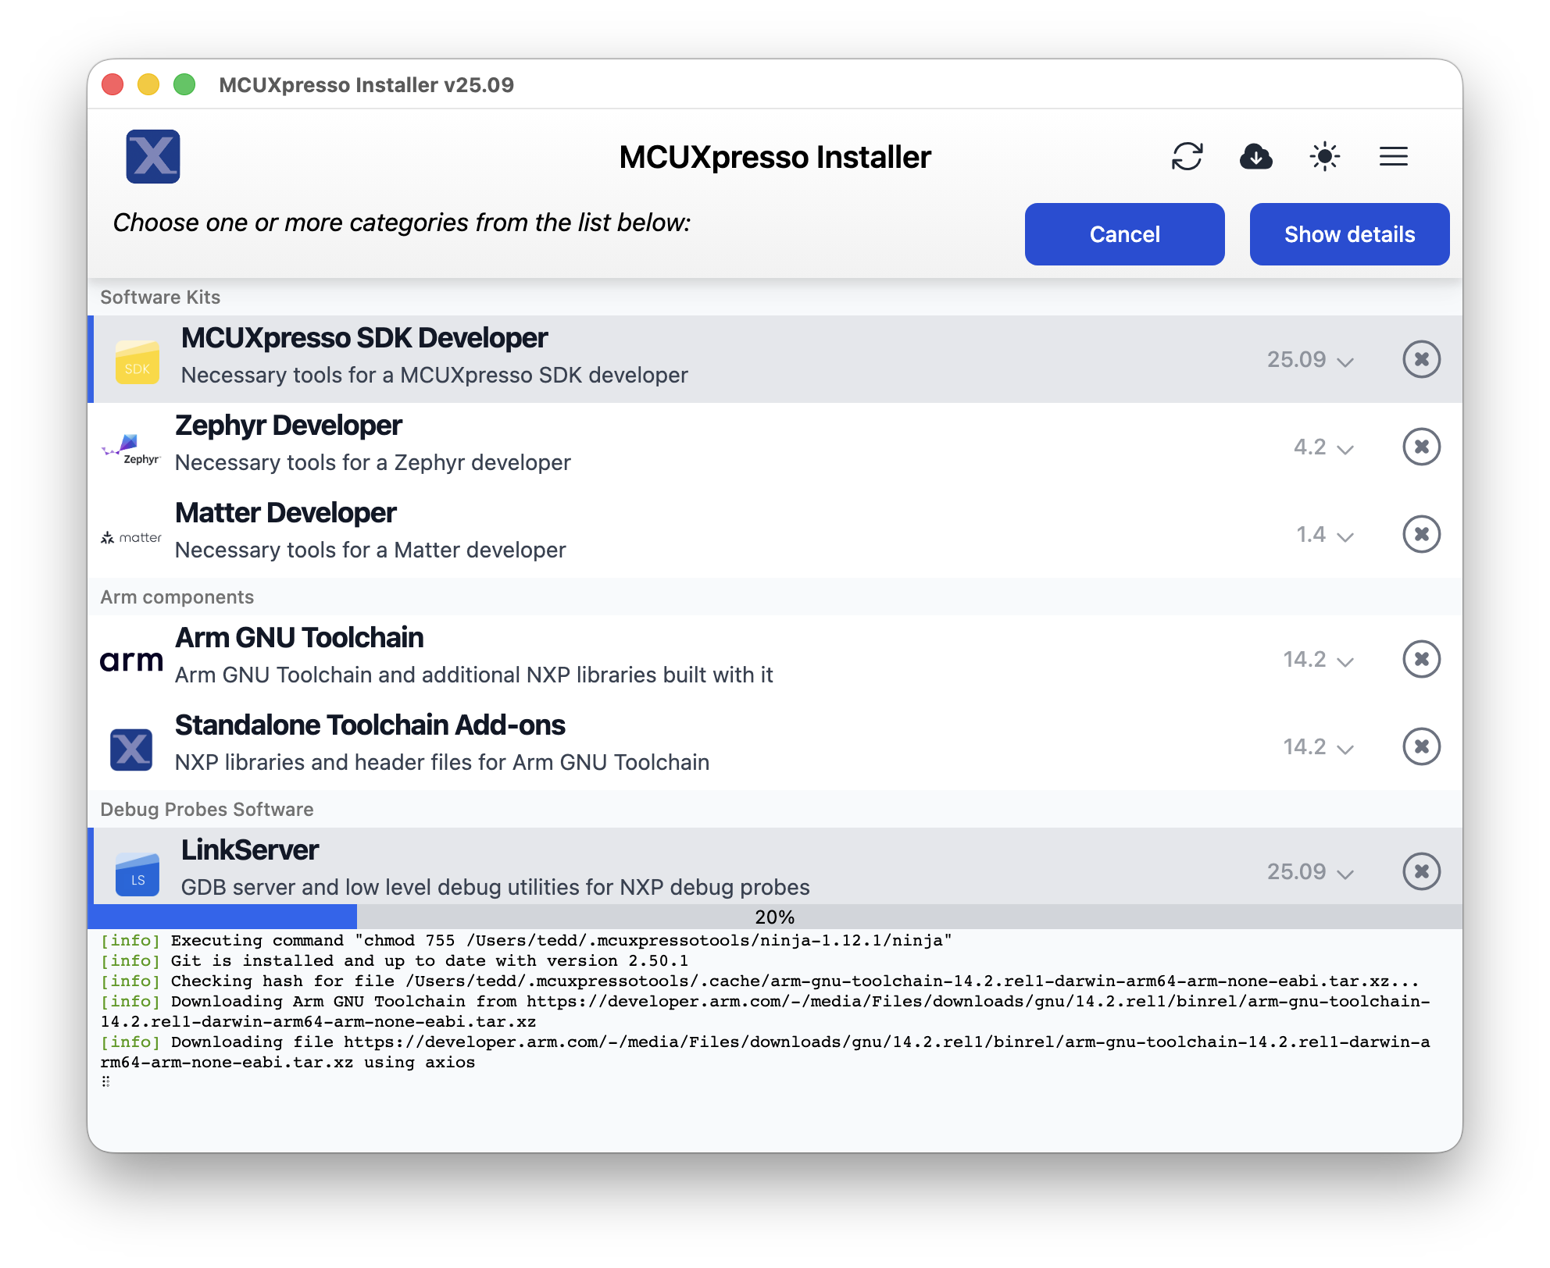
Task: Select the Matter Developer row
Action: point(775,534)
